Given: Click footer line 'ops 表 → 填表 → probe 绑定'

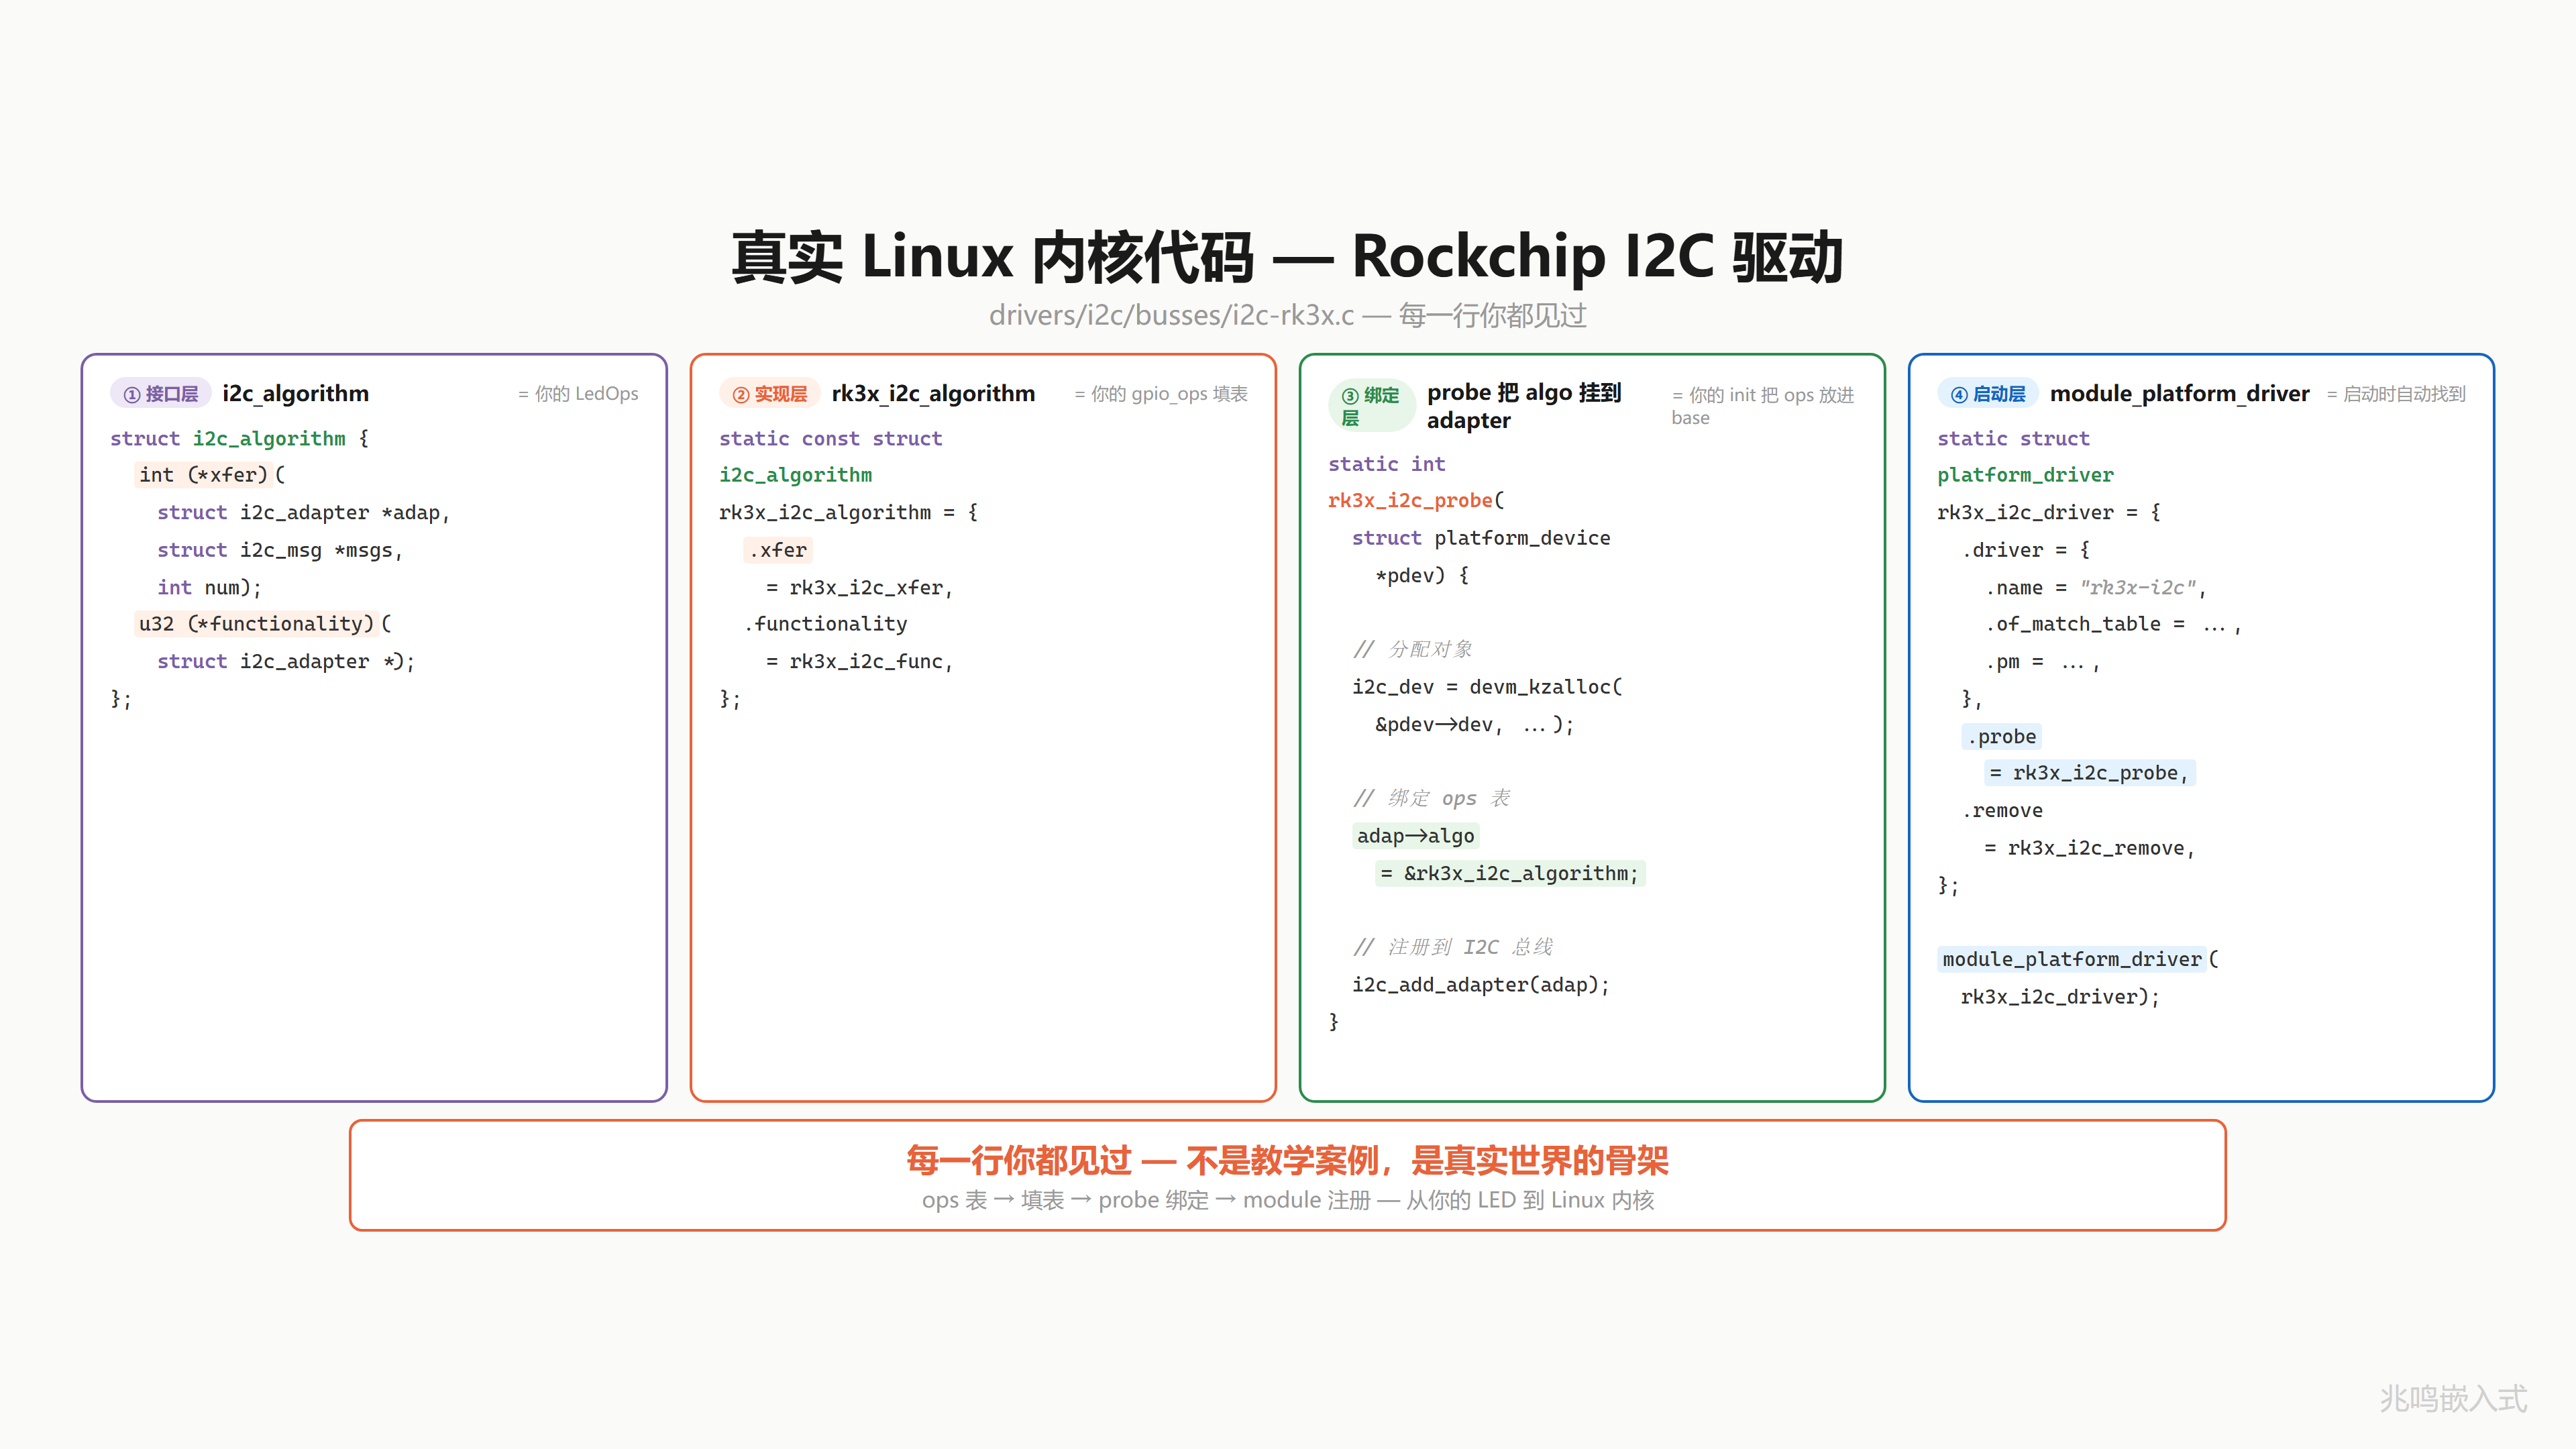Looking at the screenshot, I should coord(1066,1200).
